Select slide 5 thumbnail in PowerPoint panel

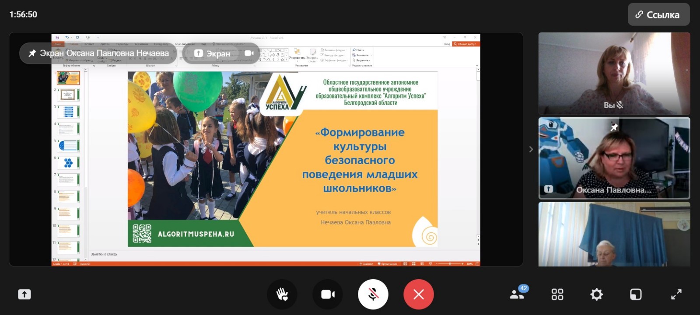(x=68, y=146)
